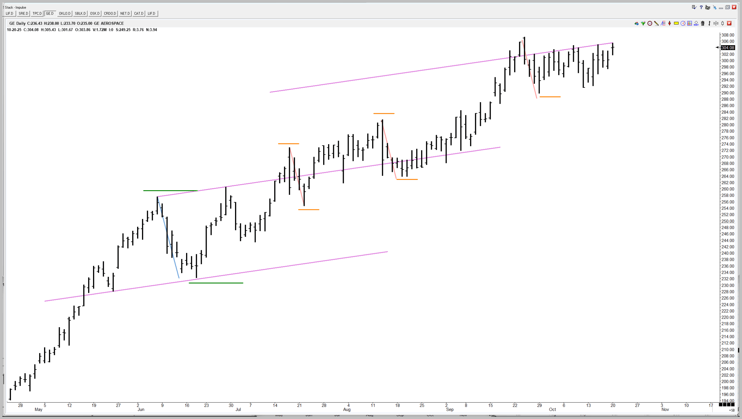Open the grid table icon
This screenshot has width=742, height=419.
coord(690,23)
